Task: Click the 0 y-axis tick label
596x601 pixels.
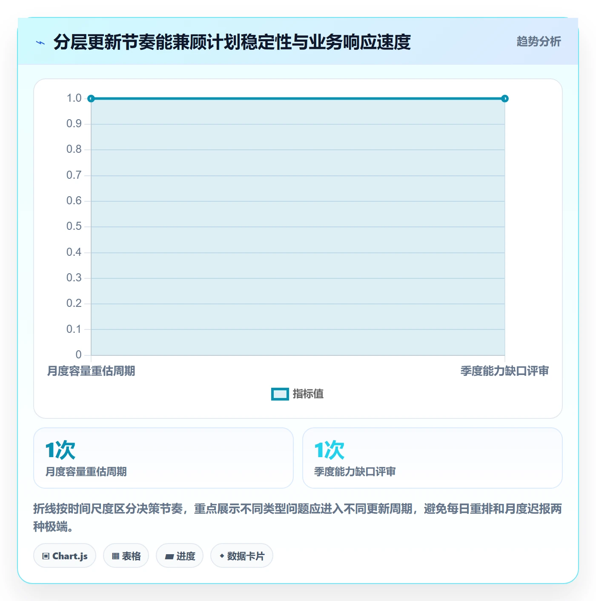Action: point(79,355)
